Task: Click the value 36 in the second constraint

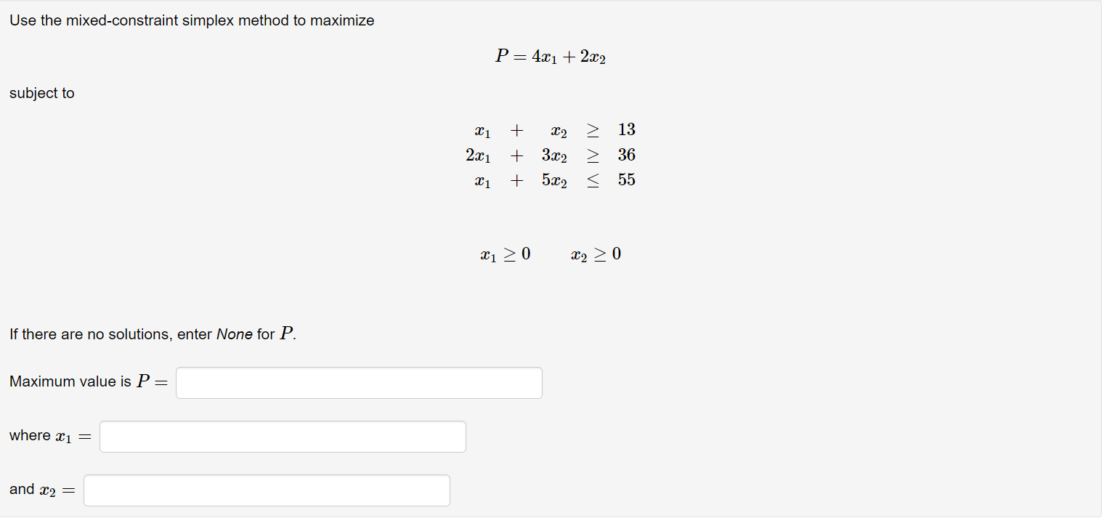Action: pyautogui.click(x=628, y=155)
